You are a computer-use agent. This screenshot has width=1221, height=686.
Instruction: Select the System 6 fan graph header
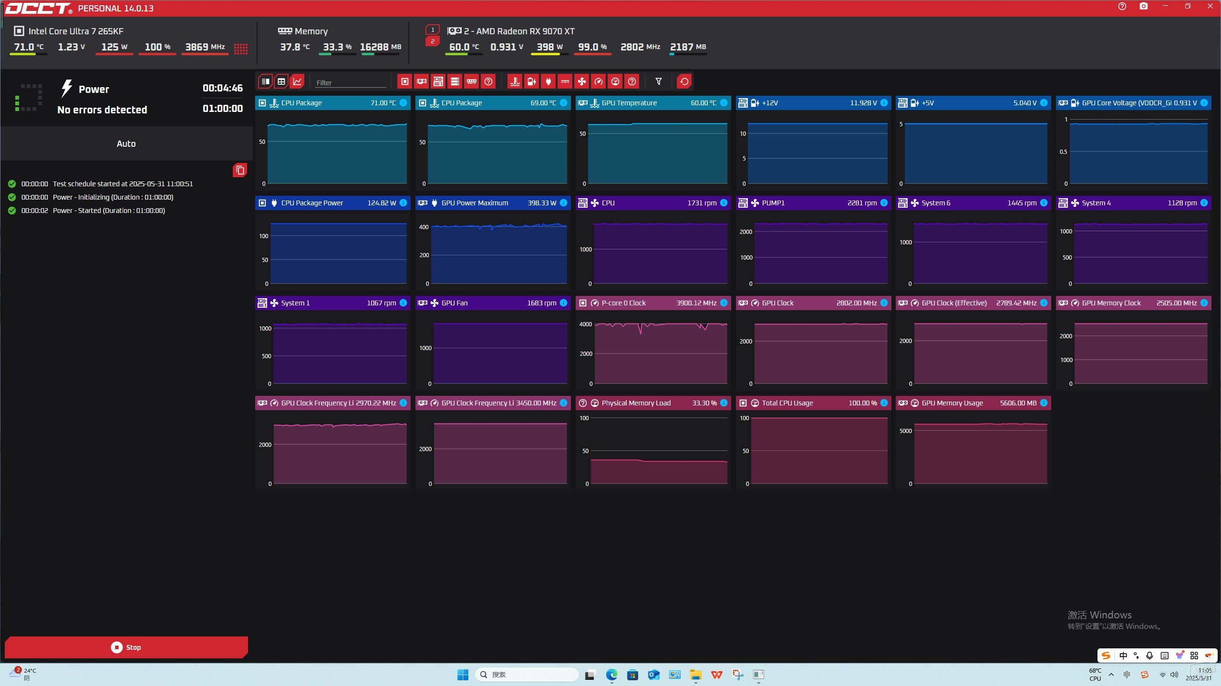pyautogui.click(x=973, y=203)
